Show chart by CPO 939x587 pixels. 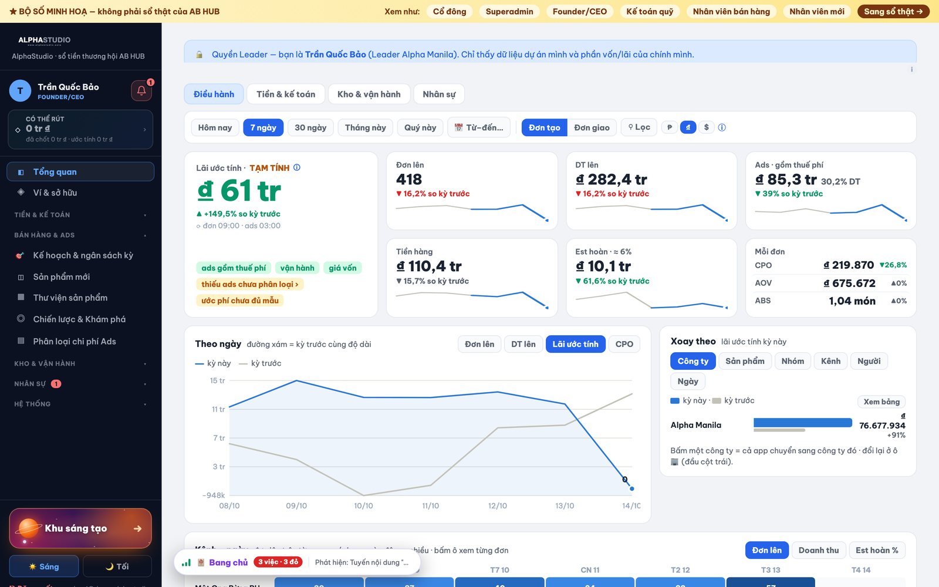[624, 344]
